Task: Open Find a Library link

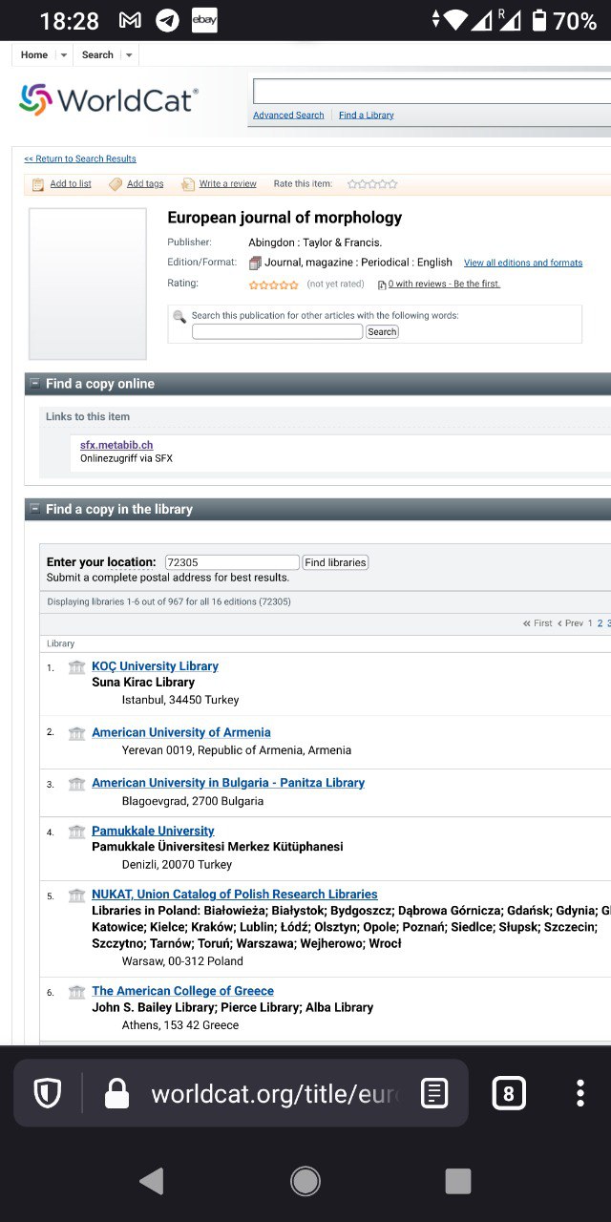Action: click(x=367, y=116)
